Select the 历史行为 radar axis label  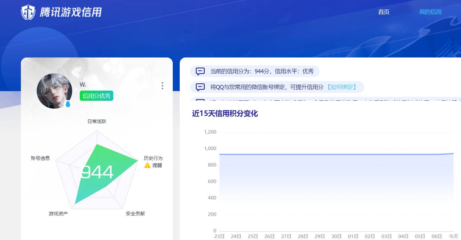tap(153, 158)
